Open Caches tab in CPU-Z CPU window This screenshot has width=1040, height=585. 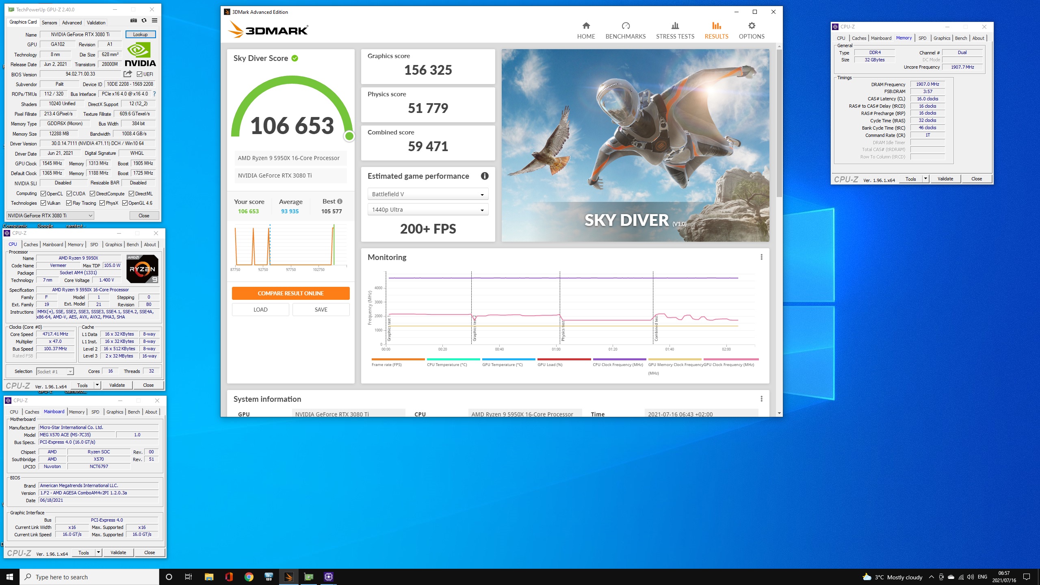tap(30, 245)
